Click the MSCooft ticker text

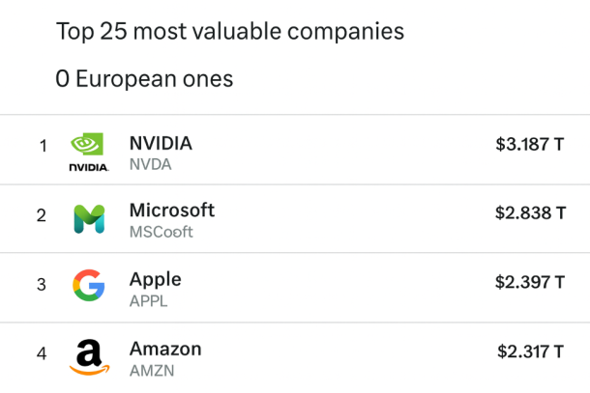coord(162,232)
